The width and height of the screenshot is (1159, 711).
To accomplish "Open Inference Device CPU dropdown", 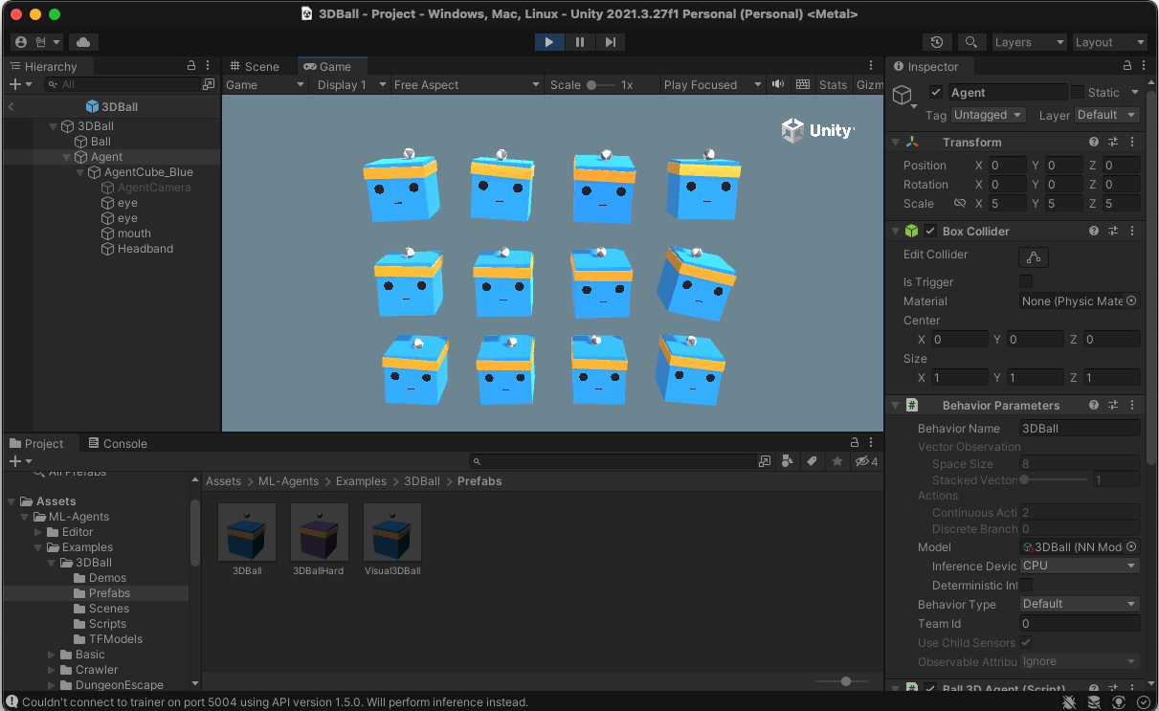I will [1080, 566].
